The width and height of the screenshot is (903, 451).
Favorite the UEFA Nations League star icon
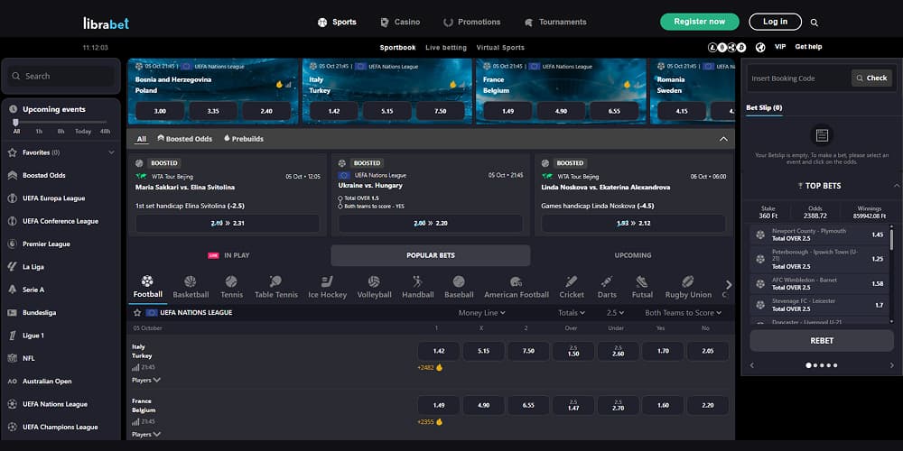coord(137,313)
